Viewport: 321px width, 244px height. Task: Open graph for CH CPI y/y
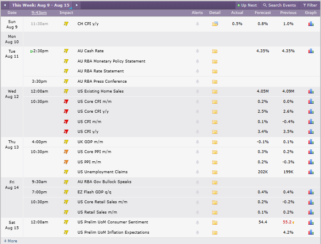click(311, 24)
